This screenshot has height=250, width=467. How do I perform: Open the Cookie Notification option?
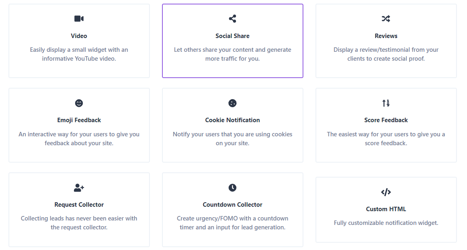232,120
